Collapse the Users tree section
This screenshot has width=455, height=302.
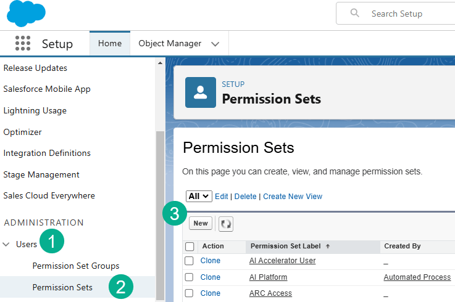(x=6, y=245)
